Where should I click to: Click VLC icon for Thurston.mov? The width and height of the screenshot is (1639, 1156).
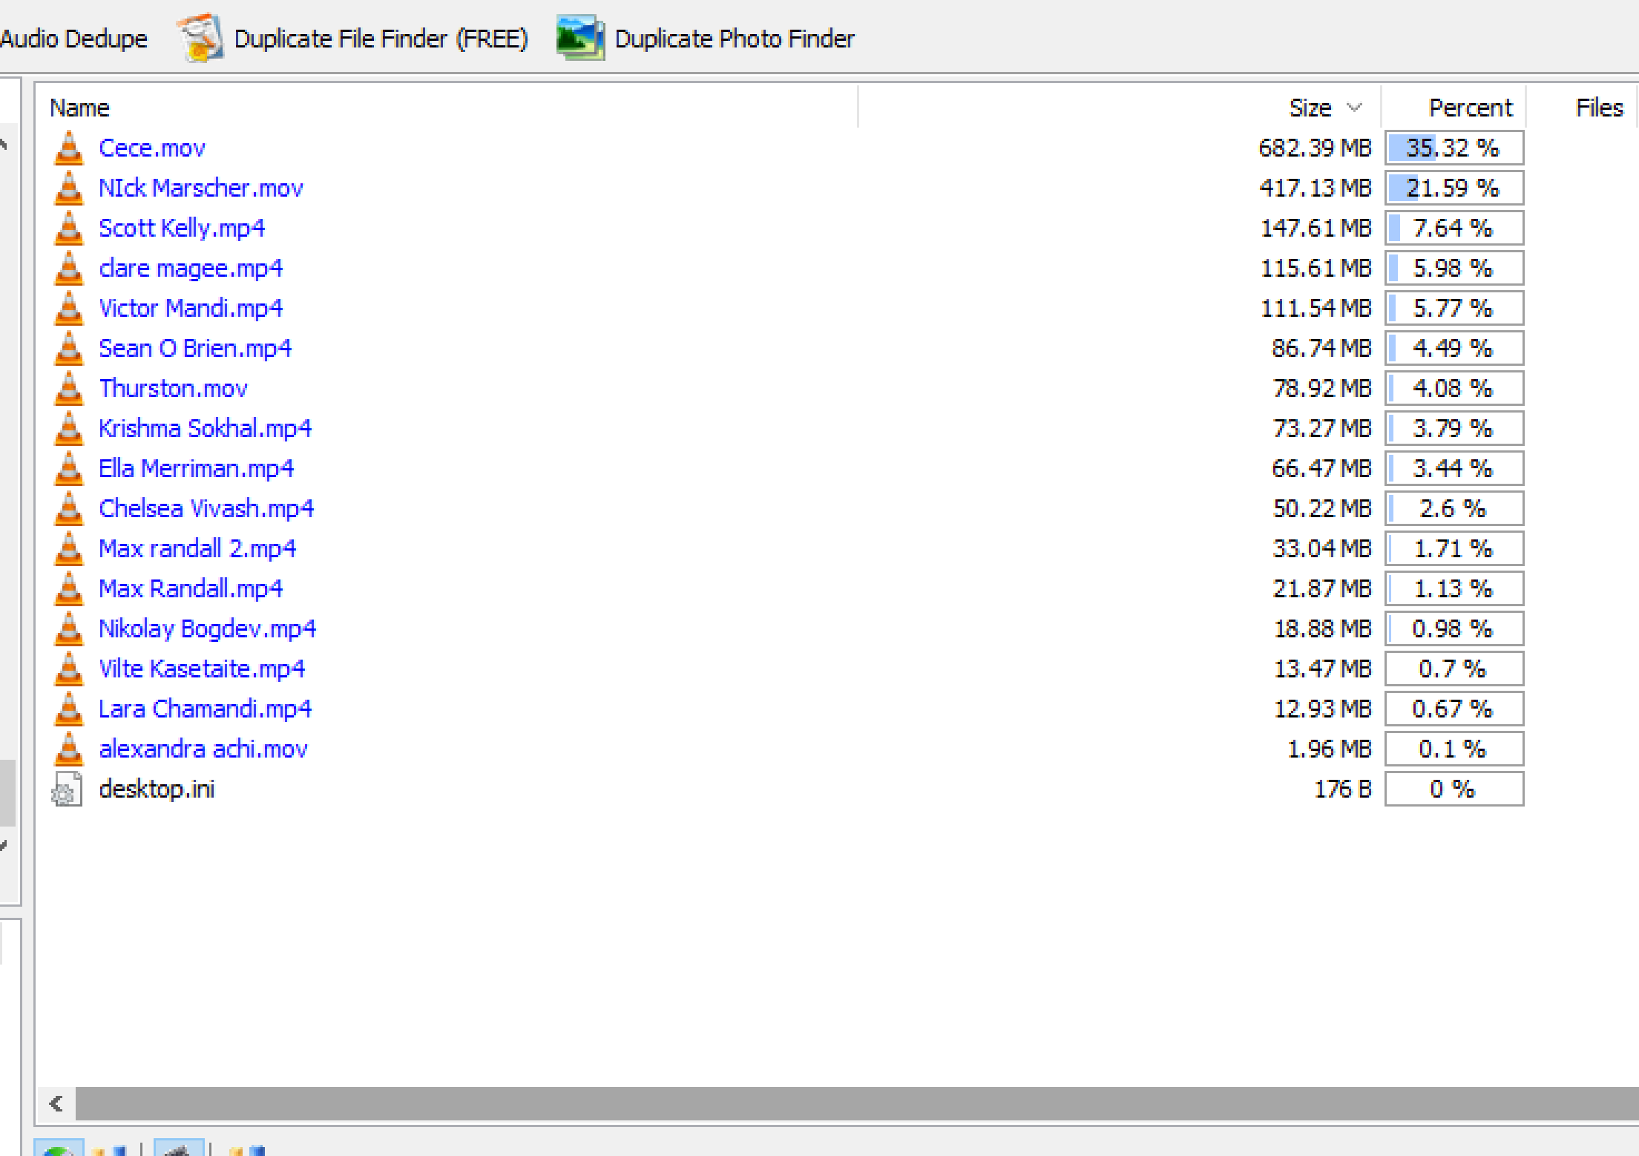coord(69,389)
